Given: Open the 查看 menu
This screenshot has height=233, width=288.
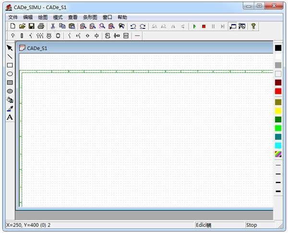Looking at the screenshot, I should 73,17.
